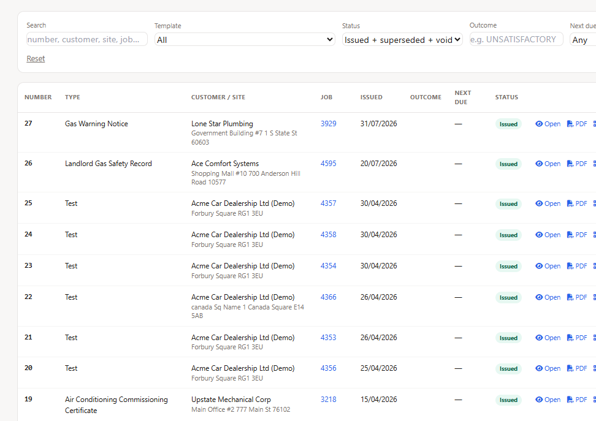Download PDF for certificate 21
The height and width of the screenshot is (421, 596).
(576, 338)
